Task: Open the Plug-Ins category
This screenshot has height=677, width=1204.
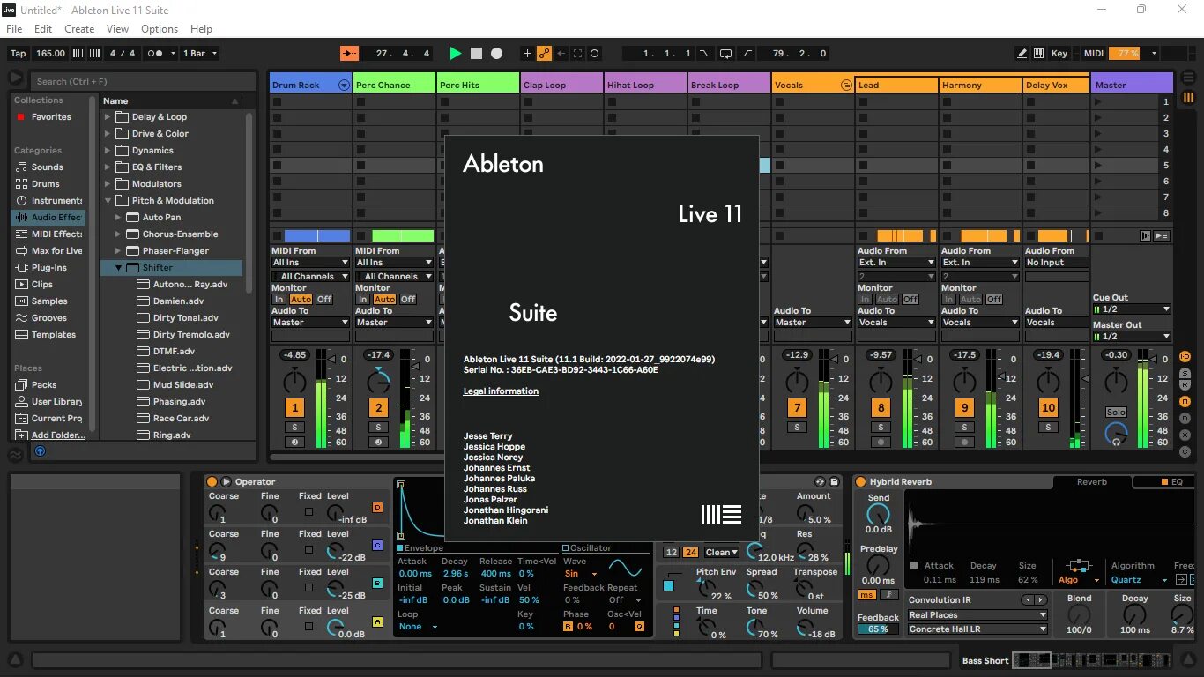Action: (48, 267)
